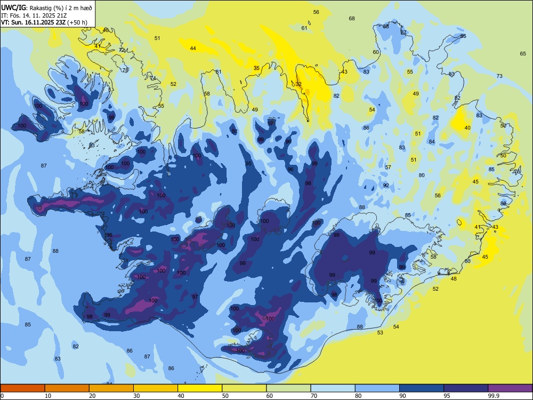This screenshot has width=533, height=400.
Task: Click the map value '44'
Action: click(193, 49)
